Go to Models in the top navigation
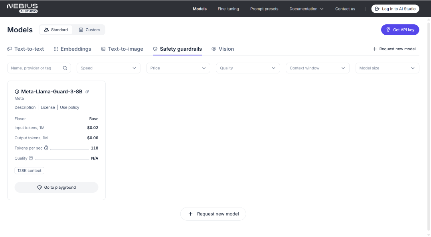 click(x=200, y=9)
